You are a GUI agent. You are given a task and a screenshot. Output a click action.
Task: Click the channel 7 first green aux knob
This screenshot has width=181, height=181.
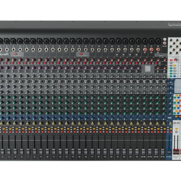tap(27, 97)
